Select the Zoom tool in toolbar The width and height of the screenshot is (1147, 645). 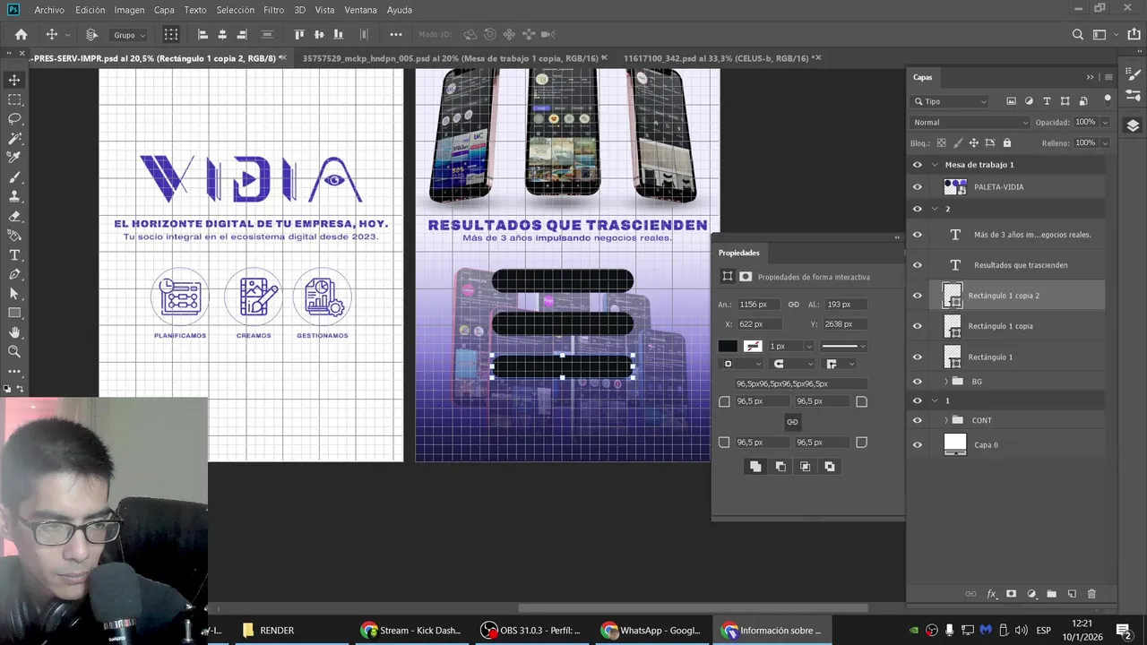pyautogui.click(x=14, y=352)
